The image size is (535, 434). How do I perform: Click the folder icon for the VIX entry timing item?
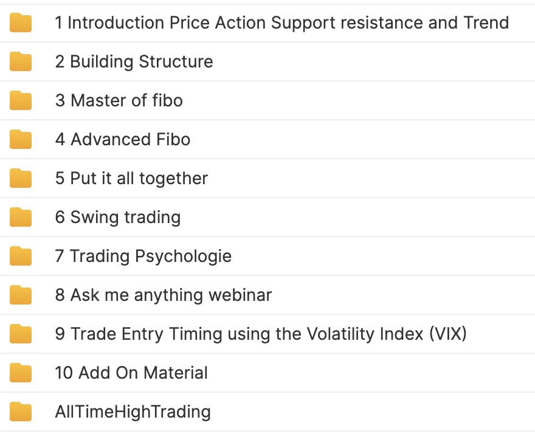tap(21, 334)
